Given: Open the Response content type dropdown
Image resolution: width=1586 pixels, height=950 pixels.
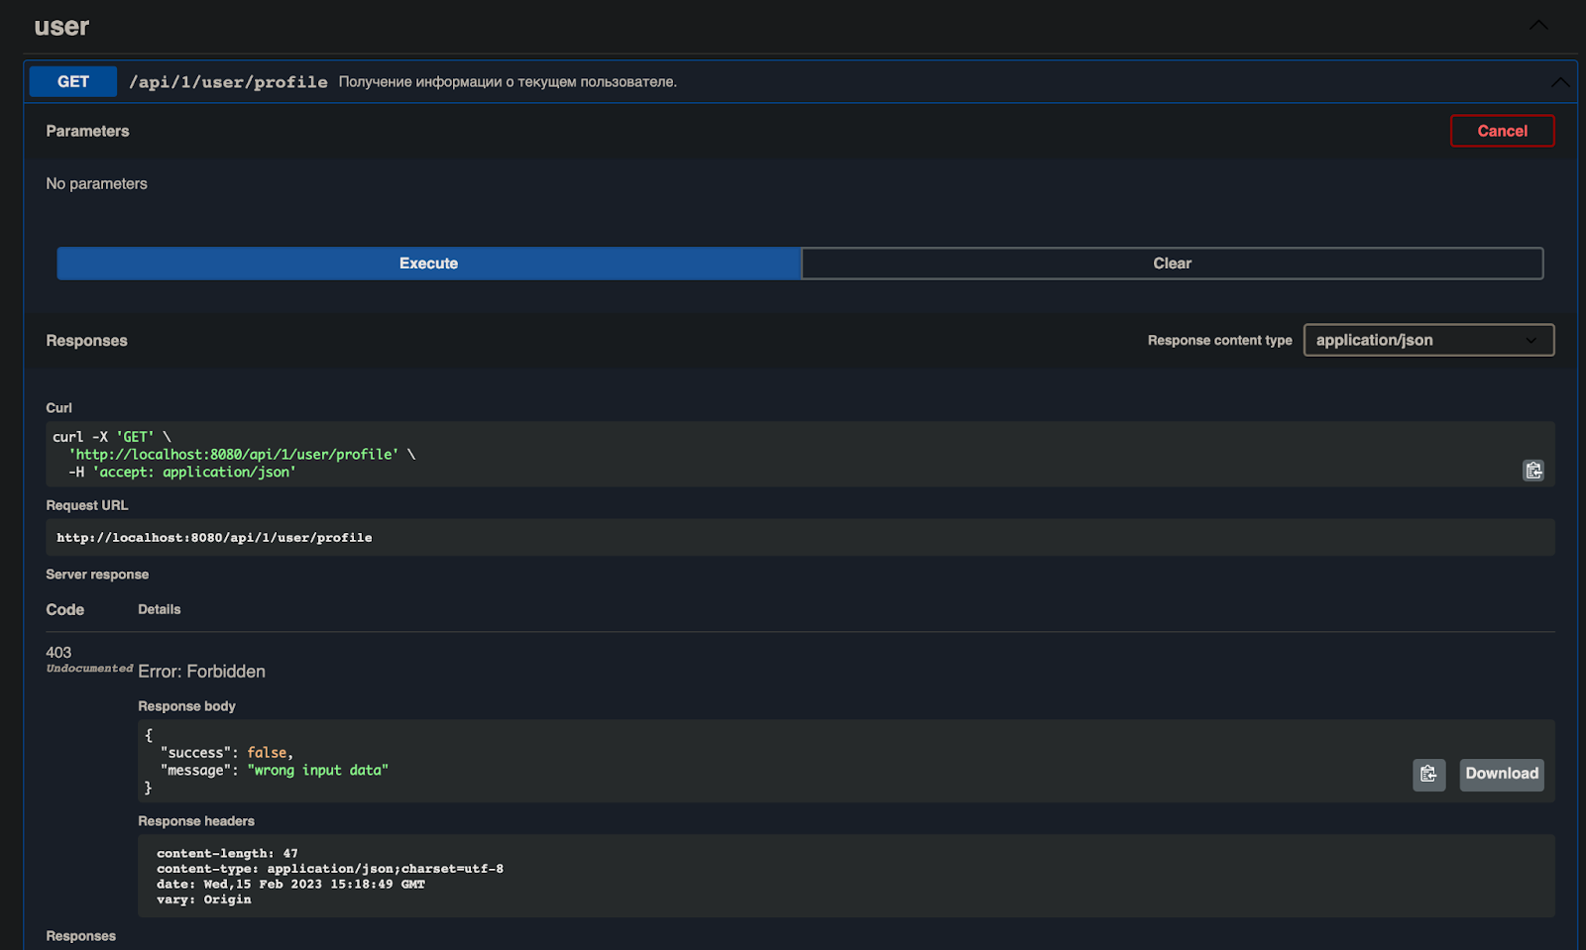Looking at the screenshot, I should [1427, 340].
